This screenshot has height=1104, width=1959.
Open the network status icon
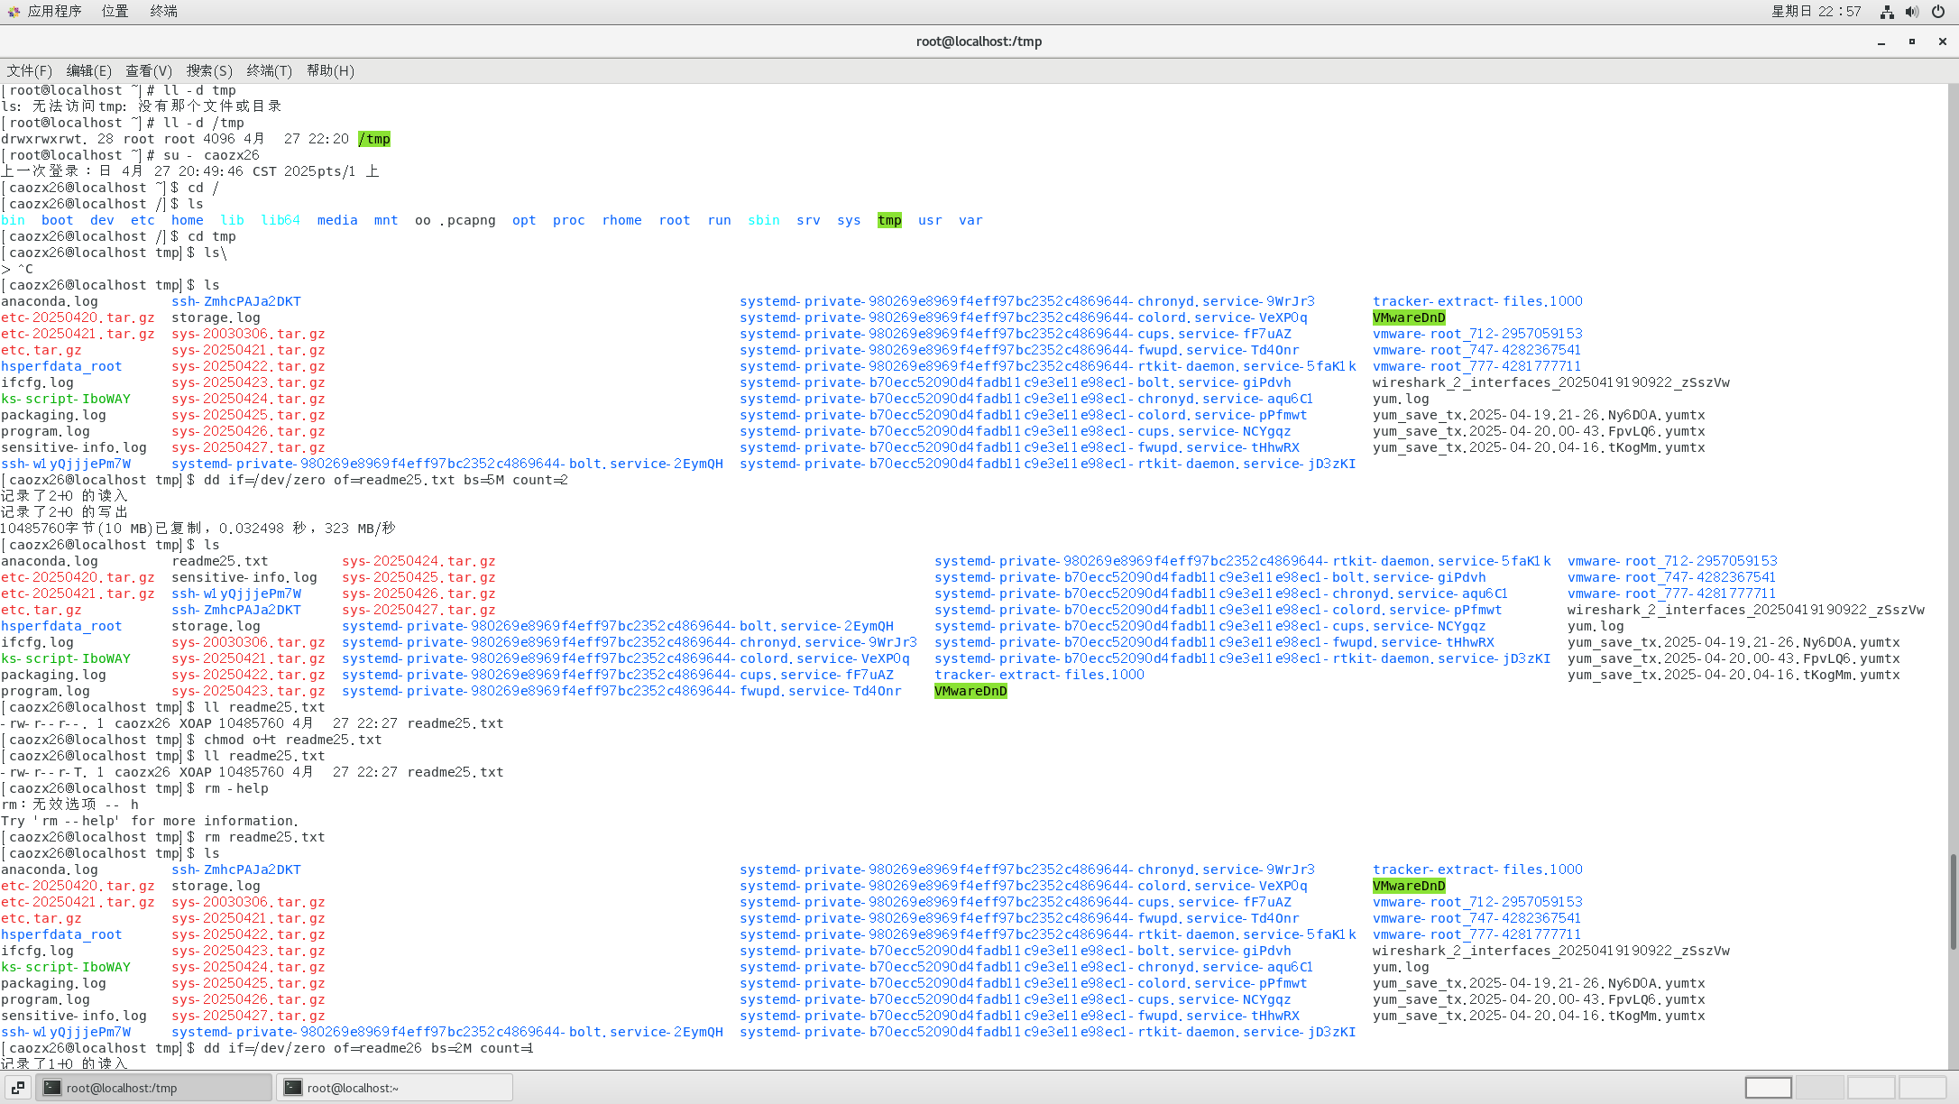pyautogui.click(x=1886, y=12)
